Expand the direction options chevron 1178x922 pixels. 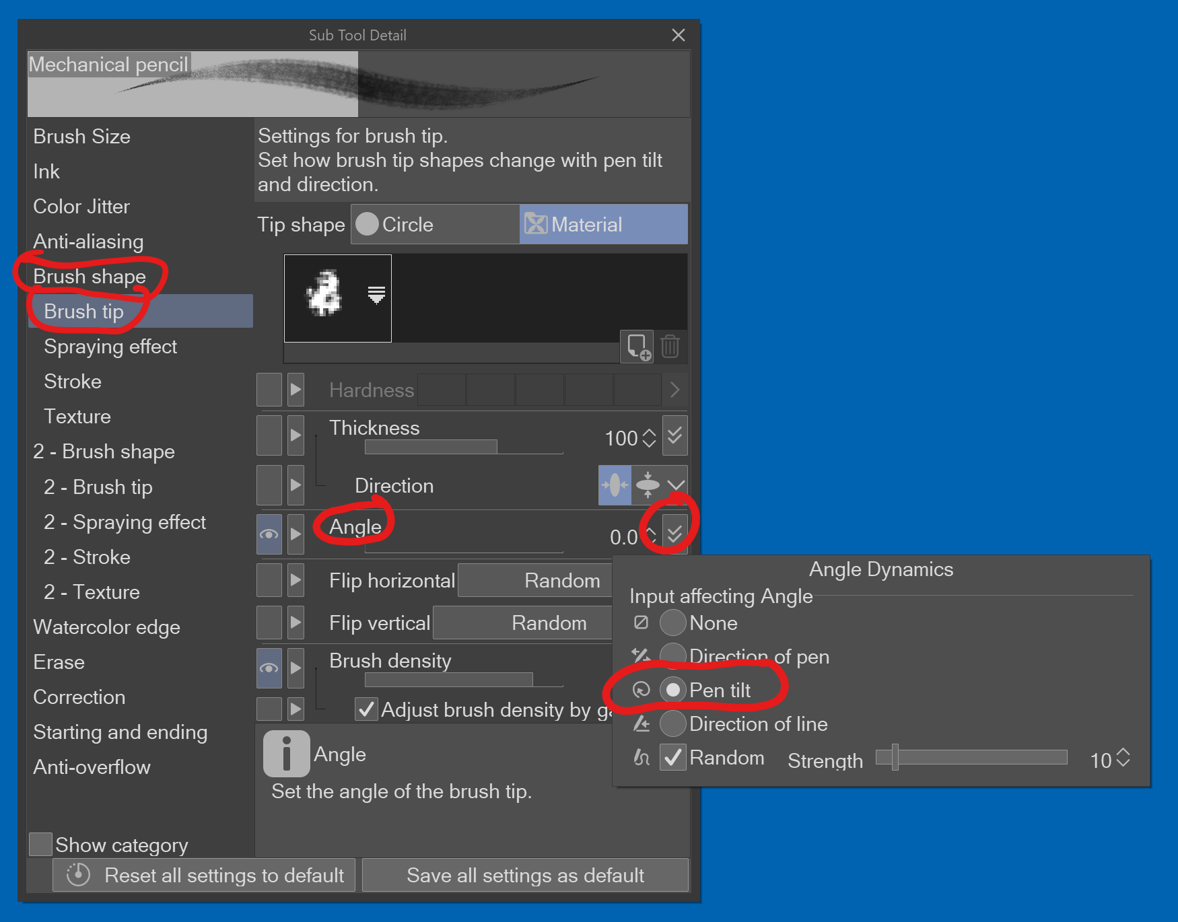[676, 485]
